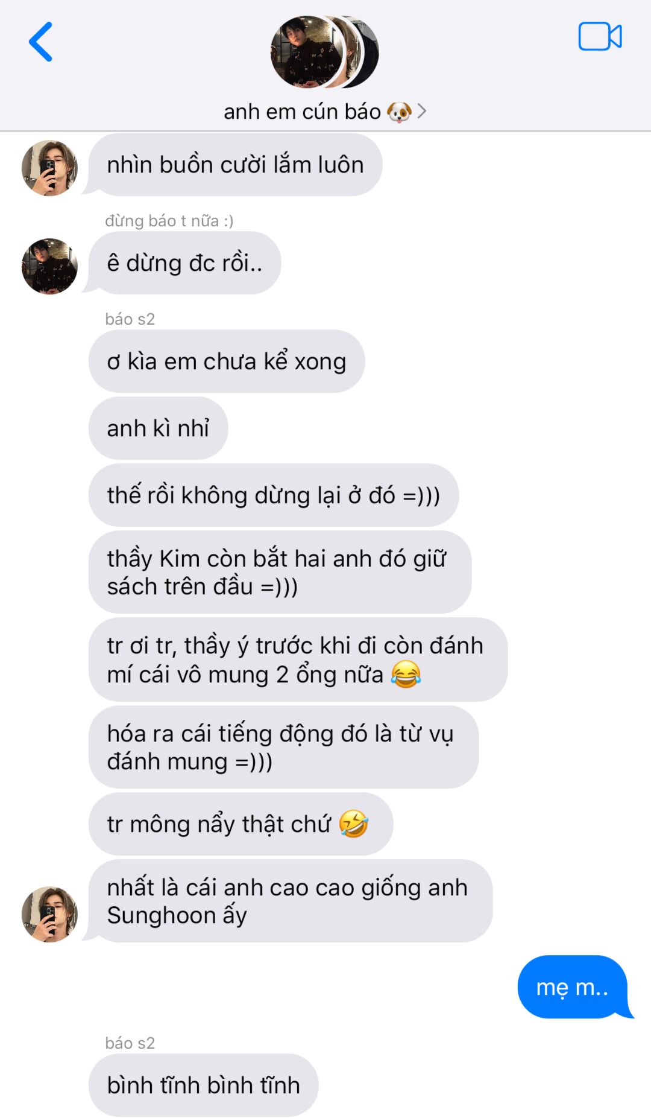651x1118 pixels.
Task: Tap avatar beside 'nhìn buồn cười lắm luôn'
Action: (x=49, y=168)
